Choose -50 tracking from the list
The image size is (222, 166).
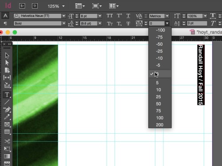160,44
